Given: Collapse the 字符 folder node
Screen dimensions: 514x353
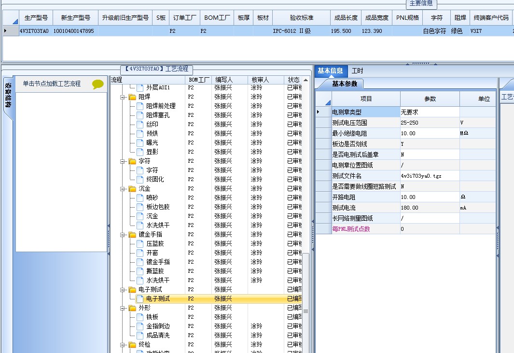Looking at the screenshot, I should (x=122, y=161).
